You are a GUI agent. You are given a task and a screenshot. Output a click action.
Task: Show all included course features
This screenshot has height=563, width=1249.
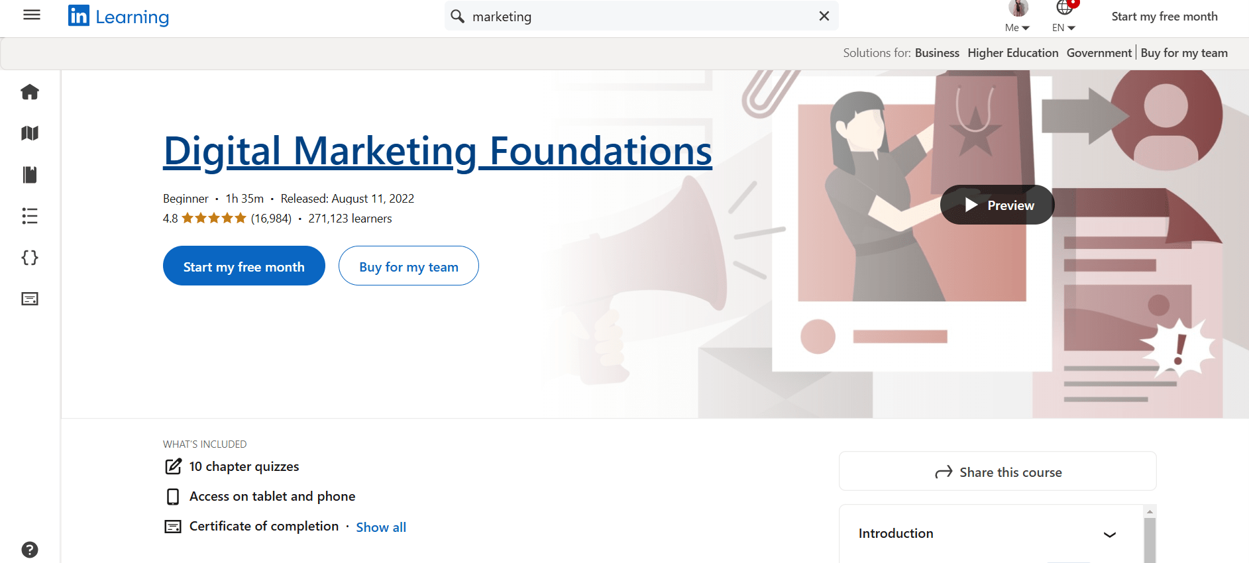pyautogui.click(x=381, y=527)
